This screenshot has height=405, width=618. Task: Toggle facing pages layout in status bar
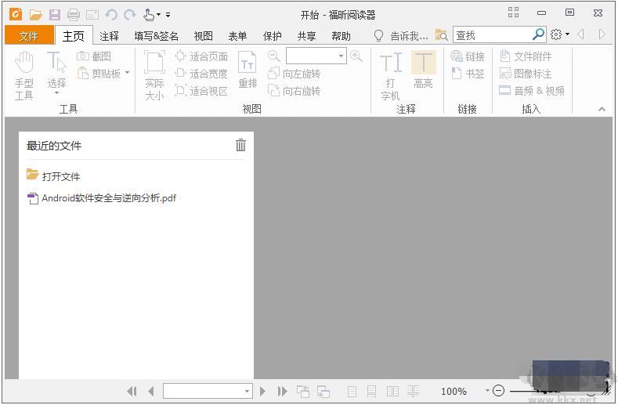click(x=392, y=391)
